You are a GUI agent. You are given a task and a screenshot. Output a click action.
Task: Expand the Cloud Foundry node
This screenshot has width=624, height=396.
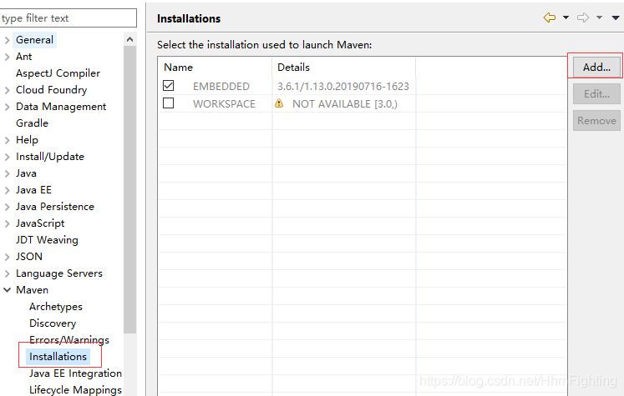point(7,90)
